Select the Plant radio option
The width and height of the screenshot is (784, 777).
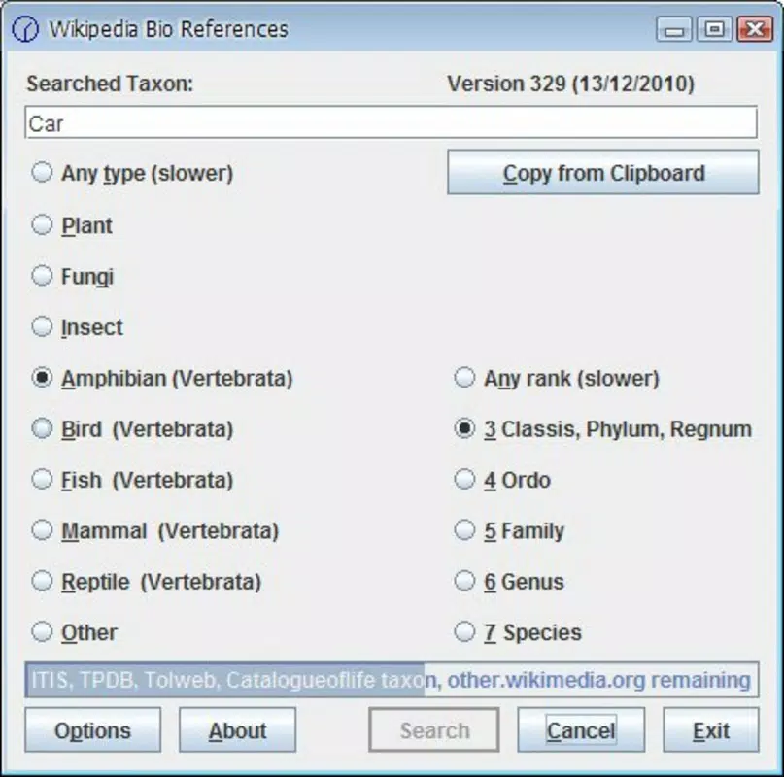[x=72, y=225]
